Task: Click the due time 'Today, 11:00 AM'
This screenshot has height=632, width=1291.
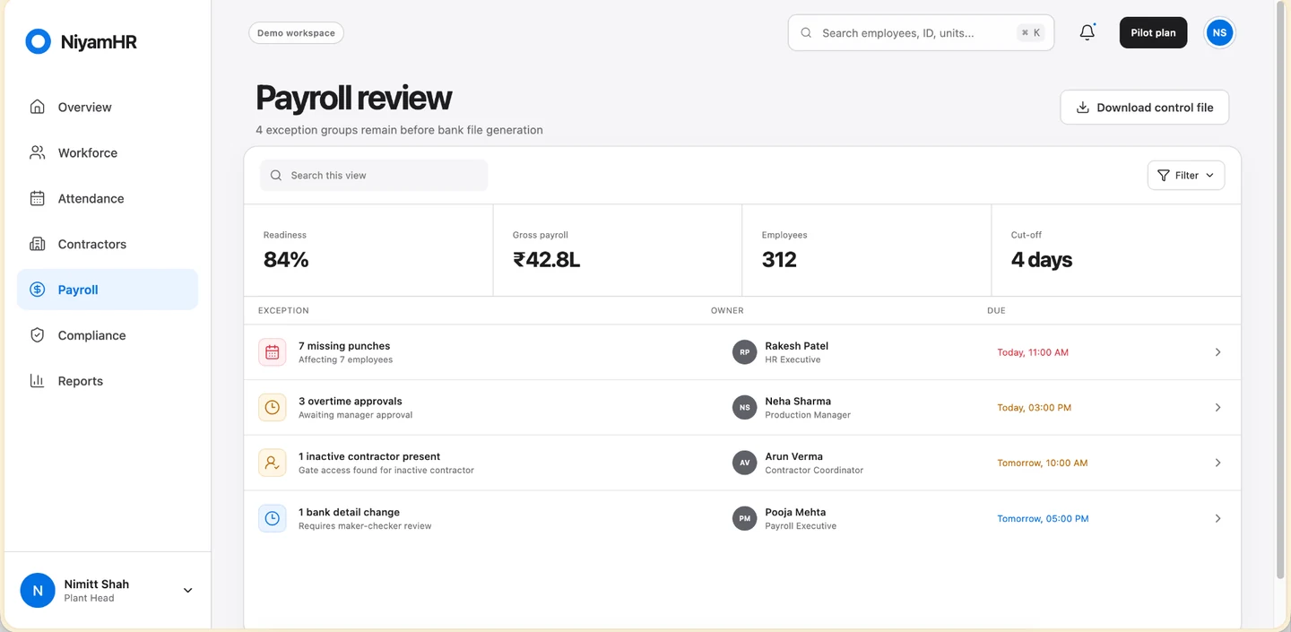Action: coord(1033,352)
